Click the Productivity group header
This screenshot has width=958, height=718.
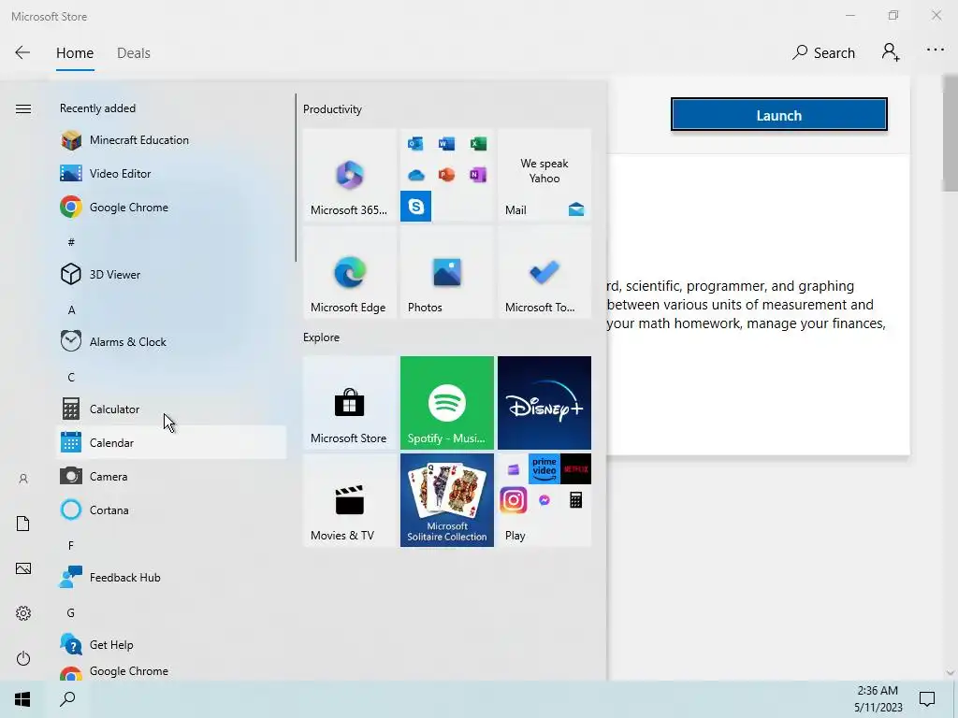332,109
